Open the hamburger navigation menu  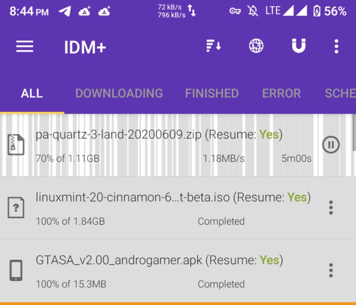[25, 46]
